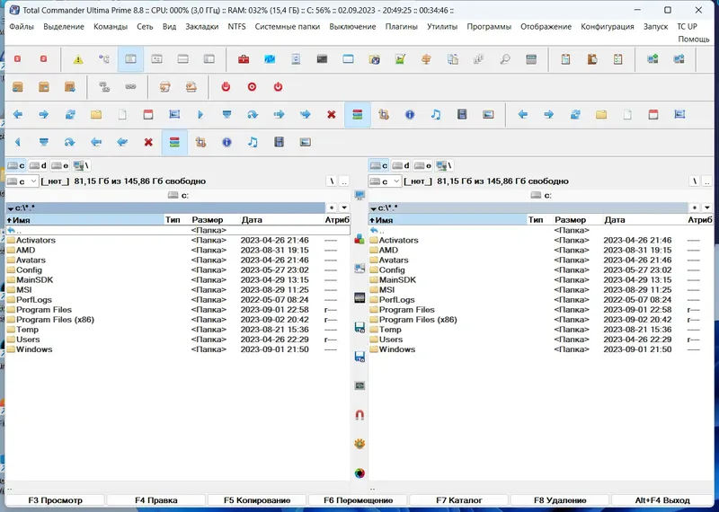Open the Конфигурация menu
719x512 pixels.
(608, 27)
